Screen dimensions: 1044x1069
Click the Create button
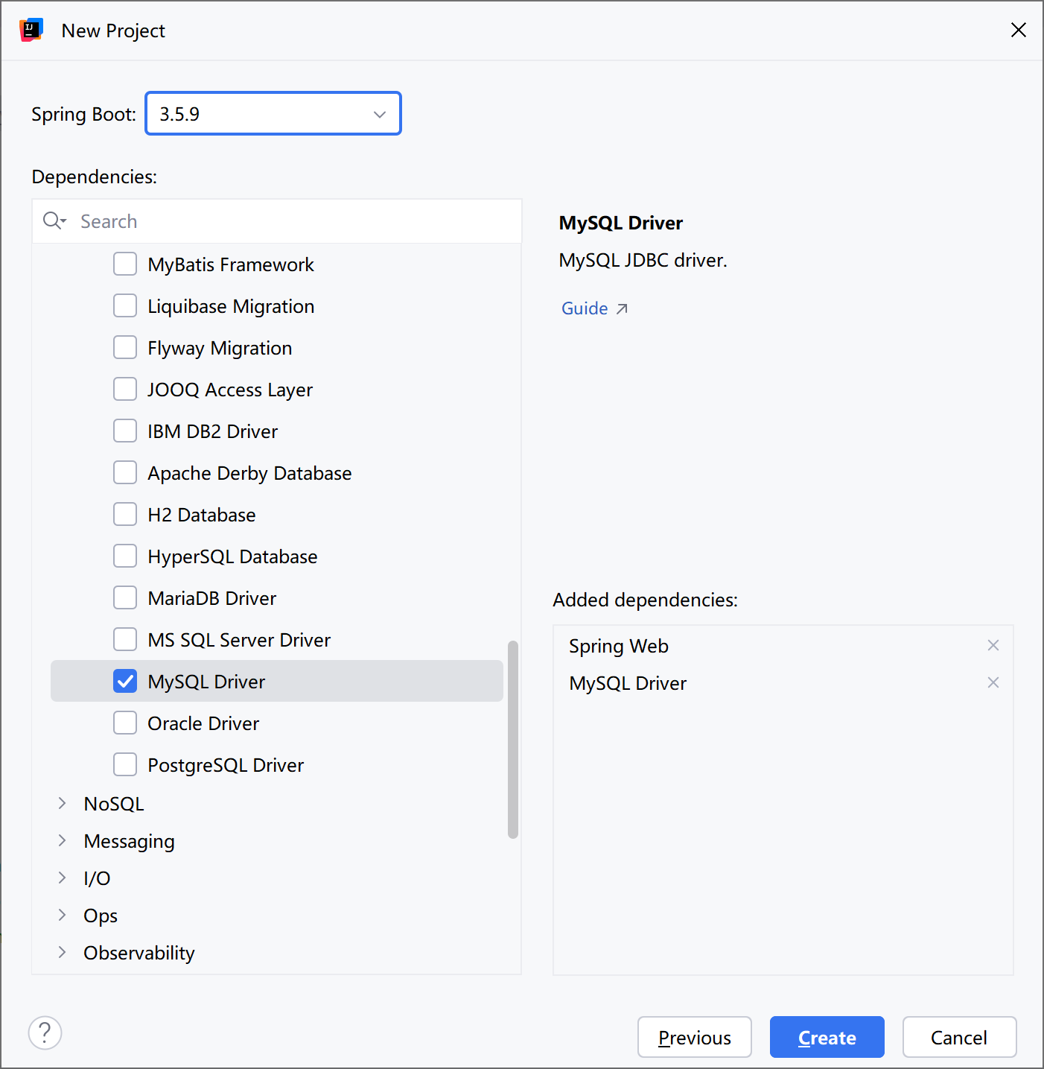(x=827, y=1037)
